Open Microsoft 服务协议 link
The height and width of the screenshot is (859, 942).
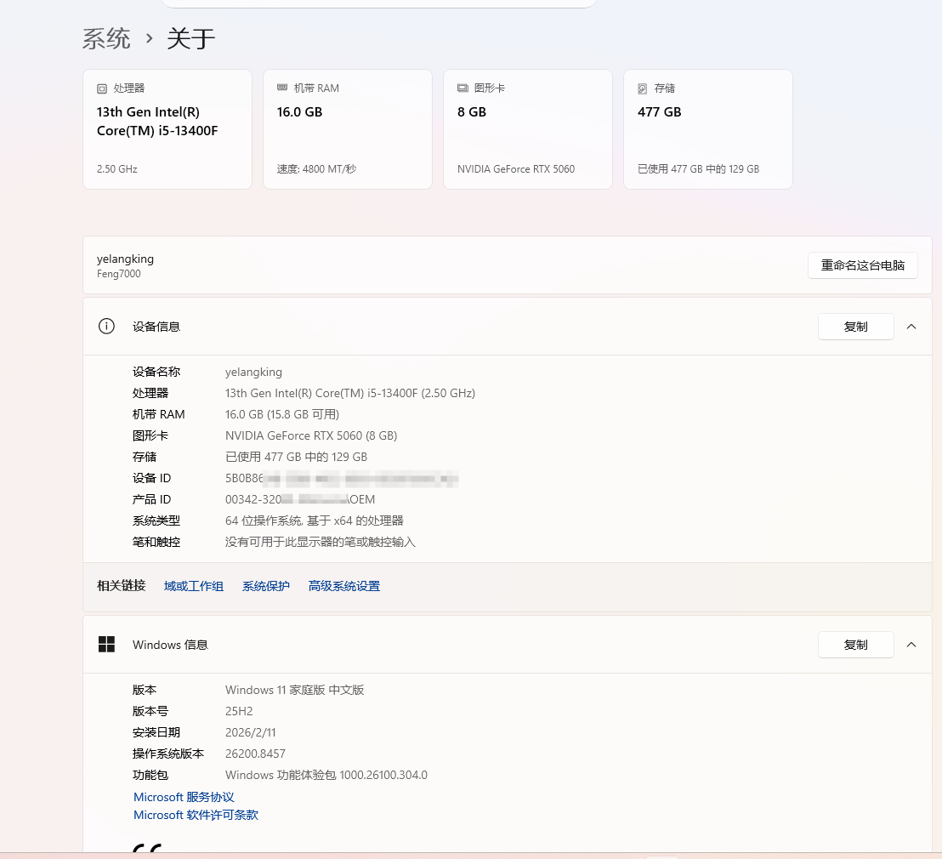coord(184,797)
